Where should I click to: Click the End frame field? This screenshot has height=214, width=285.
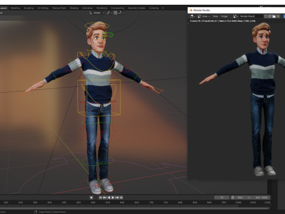pos(261,197)
